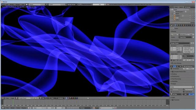Enable the Freestyle checkbox
This screenshot has width=196, height=110.
173,100
